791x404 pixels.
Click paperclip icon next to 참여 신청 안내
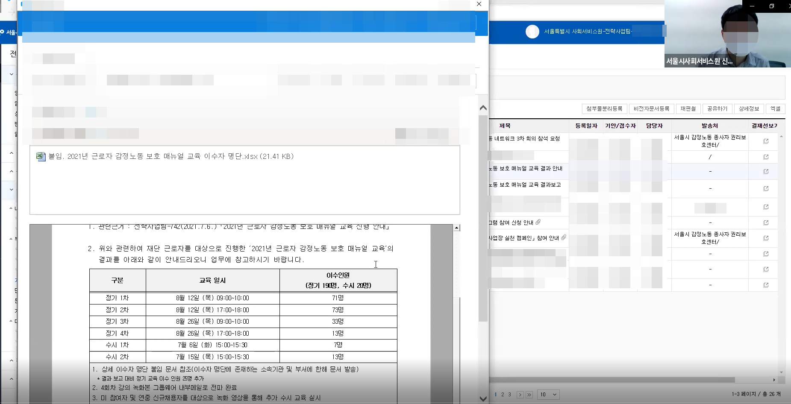(538, 222)
